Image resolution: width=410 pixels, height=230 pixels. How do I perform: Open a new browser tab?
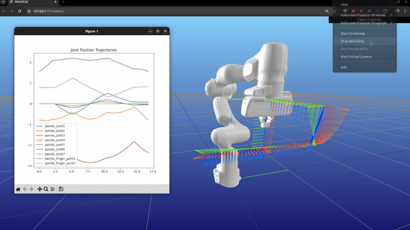tap(63, 2)
